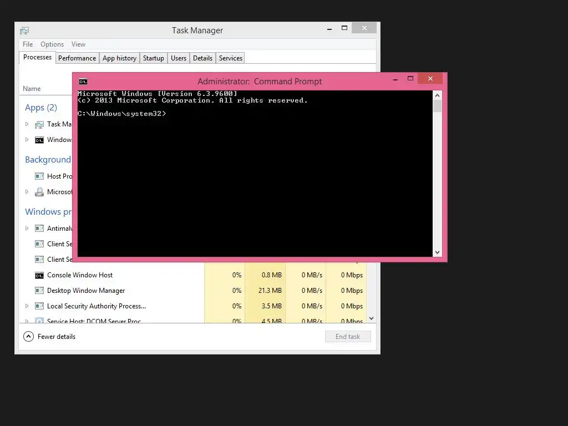Select the Processes tab

coord(37,57)
